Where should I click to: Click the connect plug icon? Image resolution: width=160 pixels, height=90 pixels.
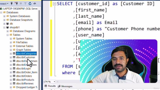12,3
